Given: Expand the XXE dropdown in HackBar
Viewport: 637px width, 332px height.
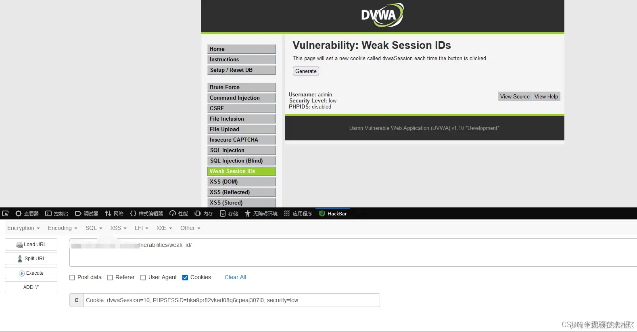Looking at the screenshot, I should [x=164, y=228].
